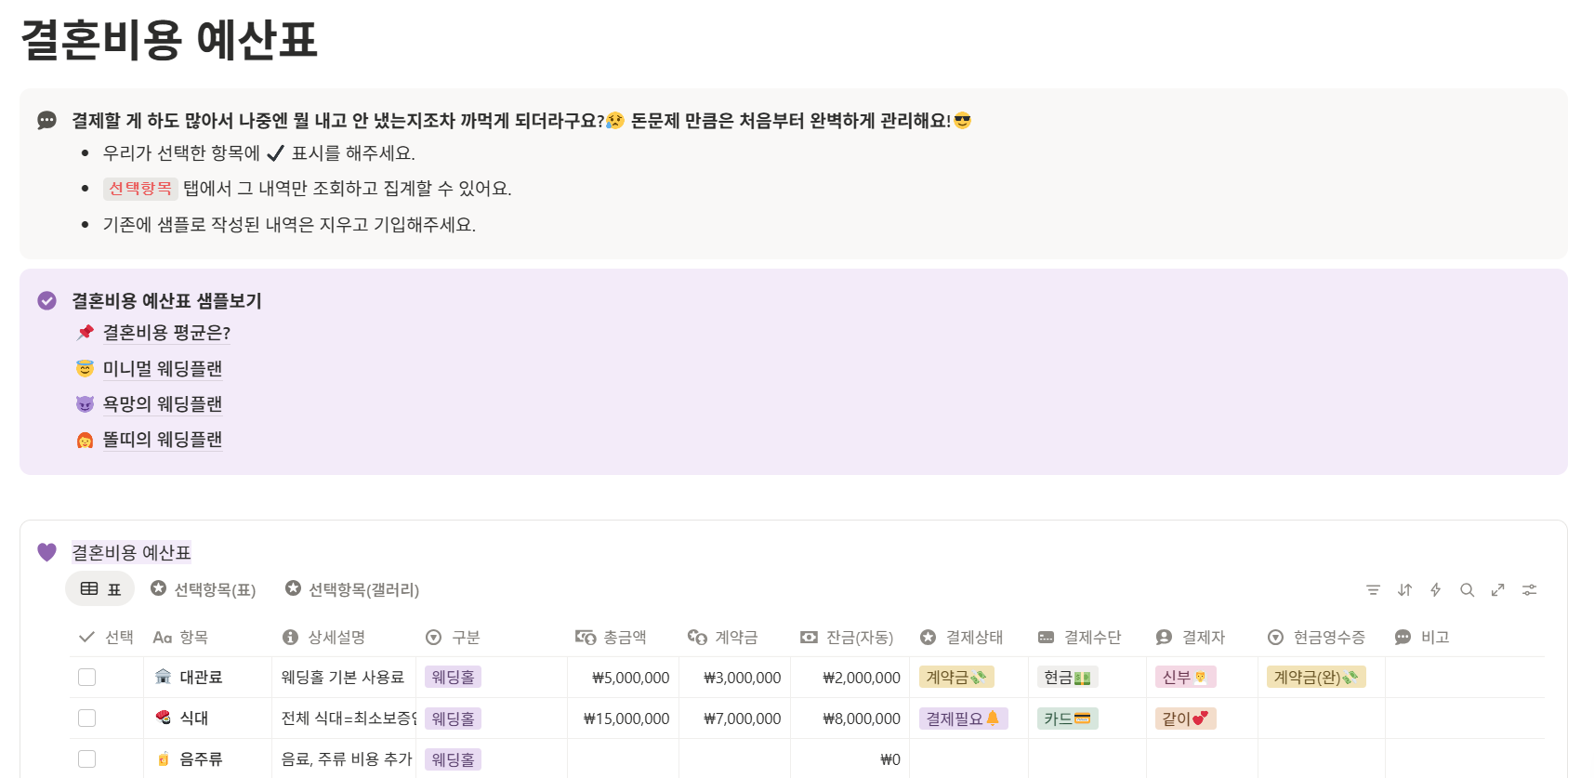Image resolution: width=1594 pixels, height=778 pixels.
Task: Click the 음료, 주류 비용 추가 description cell
Action: coord(344,758)
